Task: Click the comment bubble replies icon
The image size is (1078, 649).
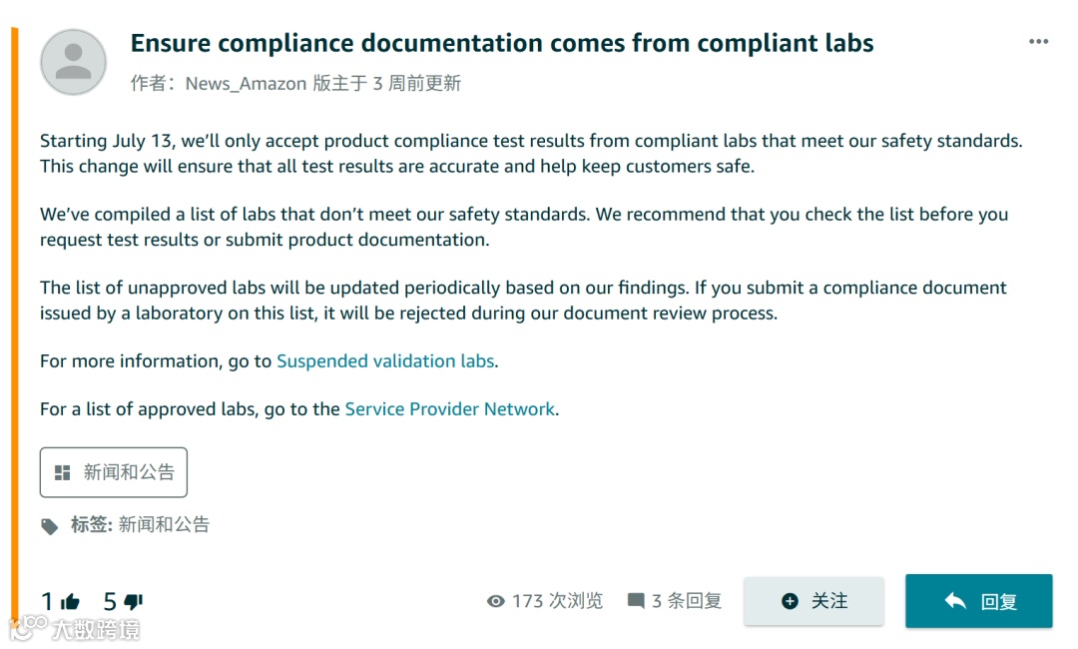Action: point(636,601)
